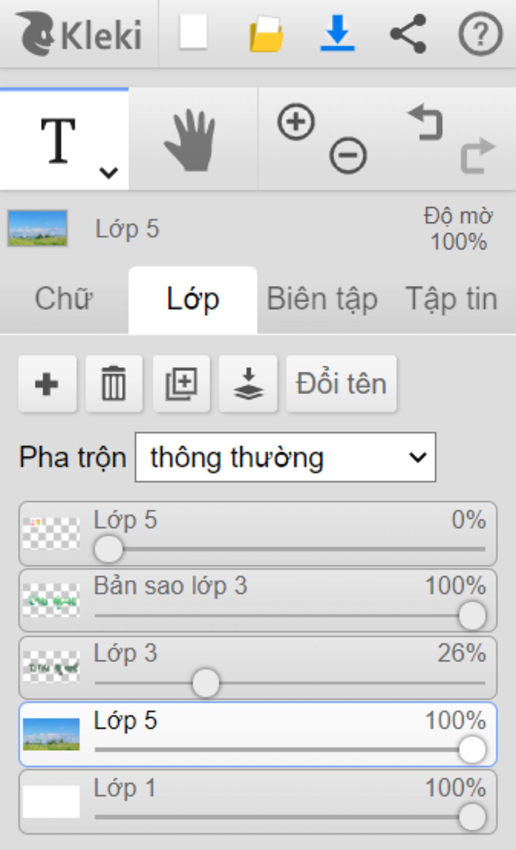
Task: Select the Bản sao lớp 3 layer thumbnail
Action: (x=51, y=600)
